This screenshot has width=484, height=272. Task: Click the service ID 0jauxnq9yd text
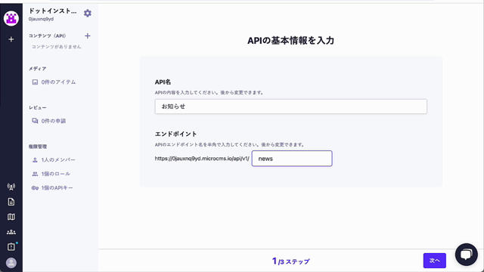(x=41, y=19)
